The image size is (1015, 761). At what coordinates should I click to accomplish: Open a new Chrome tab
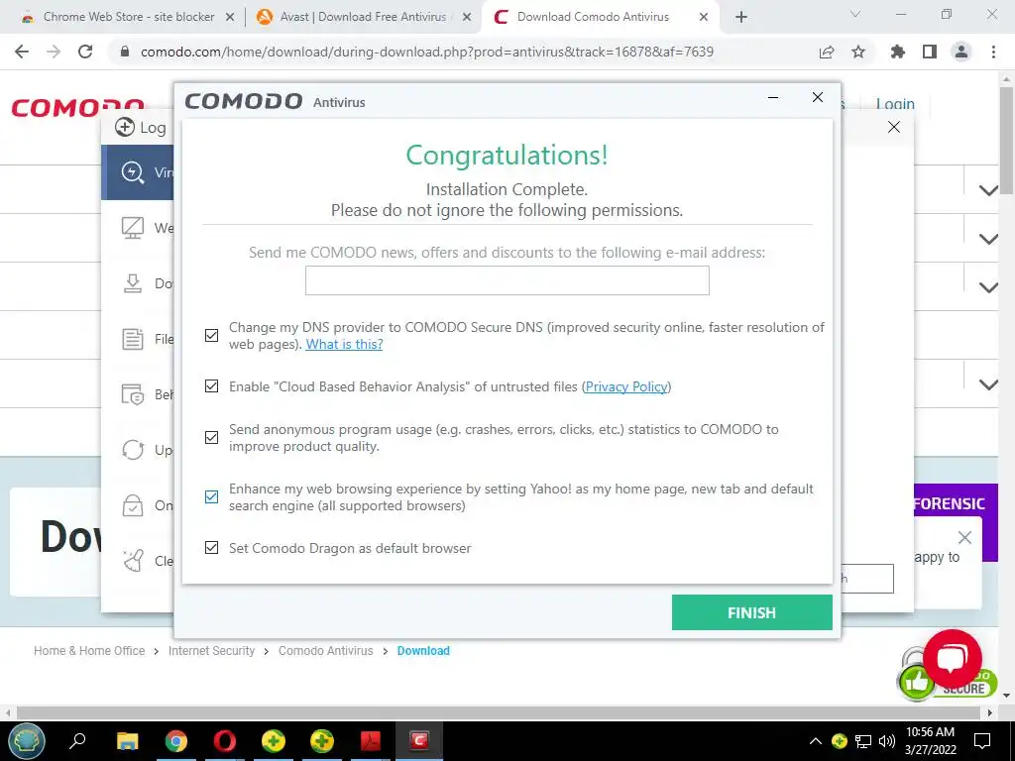[741, 17]
